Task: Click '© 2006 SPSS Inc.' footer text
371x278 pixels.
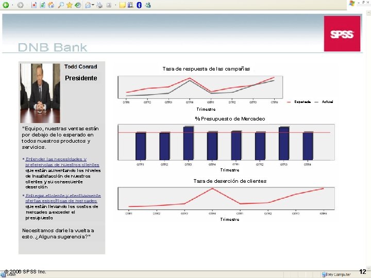Action: point(25,272)
